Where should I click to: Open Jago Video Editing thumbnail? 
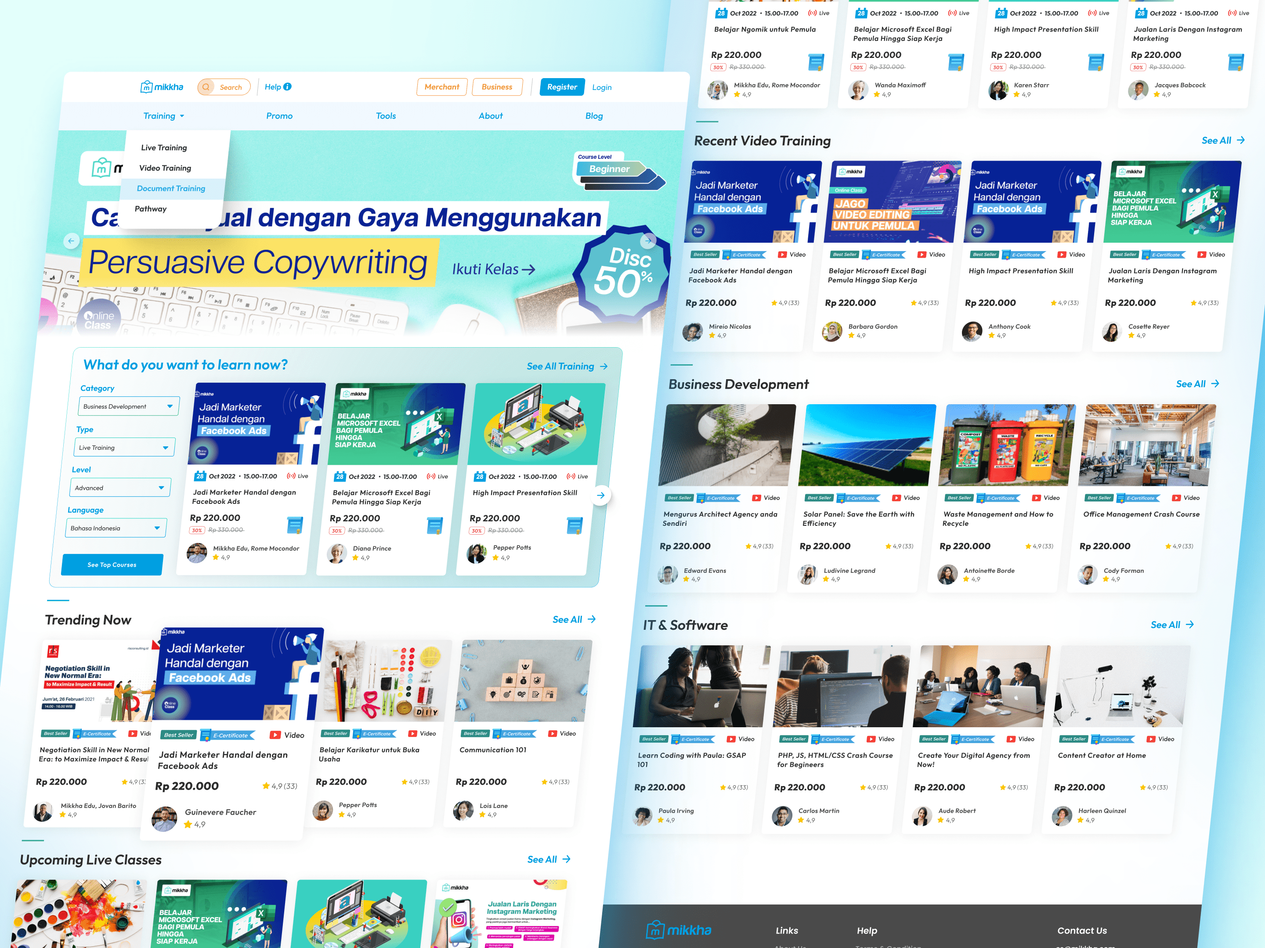click(x=893, y=202)
